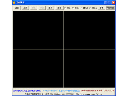Exit using the 退出 button
The height and width of the screenshot is (96, 128).
point(59,8)
